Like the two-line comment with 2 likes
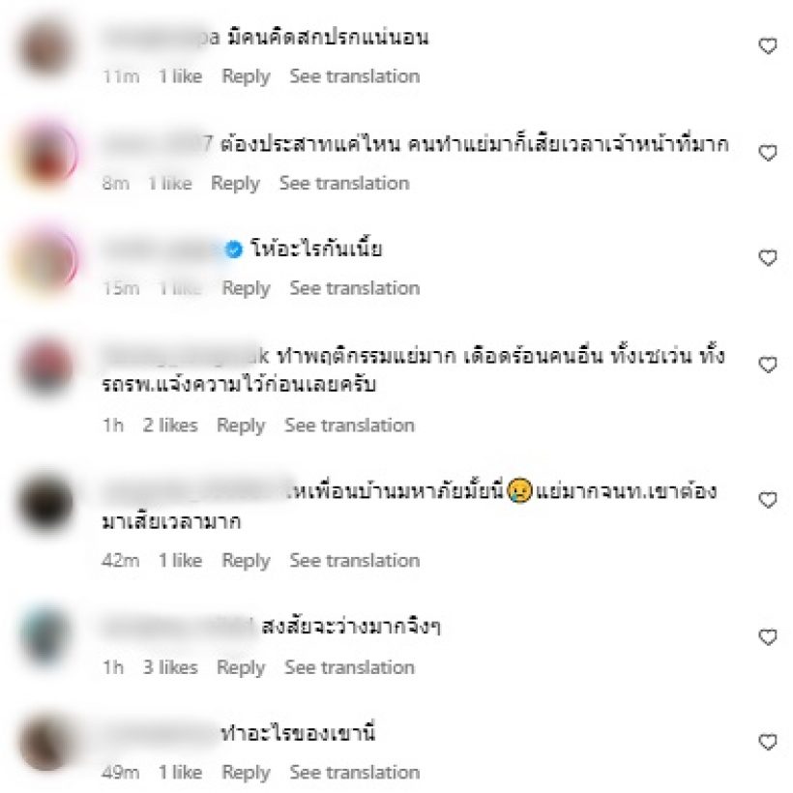Screen dimensions: 793x793 (x=768, y=365)
